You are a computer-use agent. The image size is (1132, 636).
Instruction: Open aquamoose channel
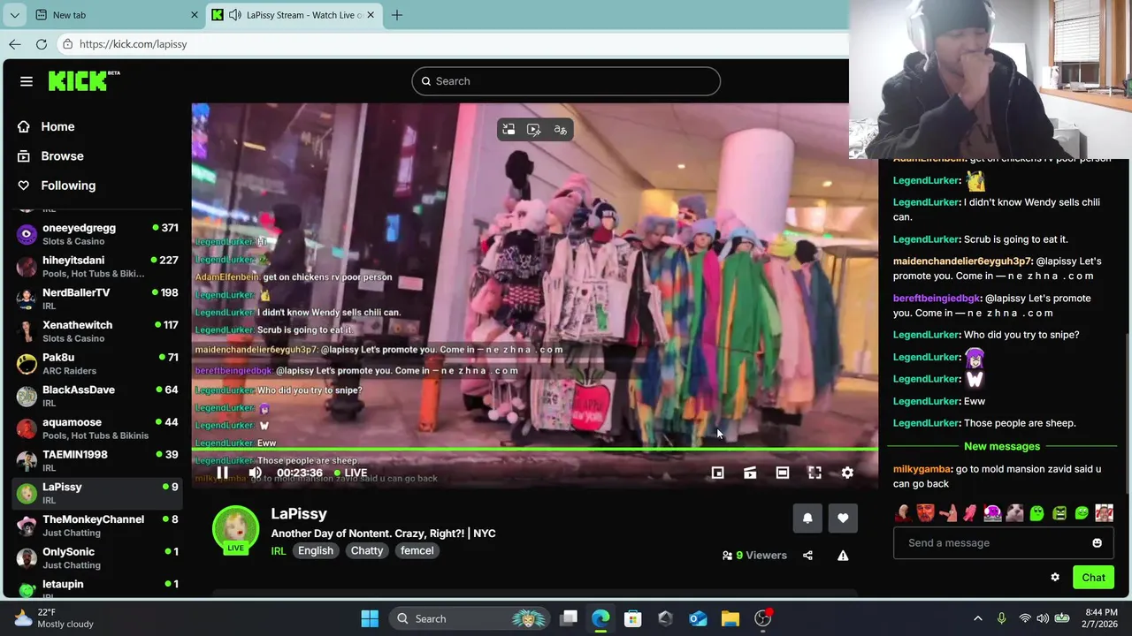(x=97, y=428)
